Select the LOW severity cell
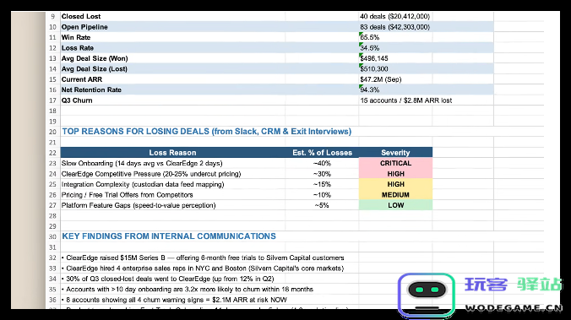571x320 pixels. (395, 205)
